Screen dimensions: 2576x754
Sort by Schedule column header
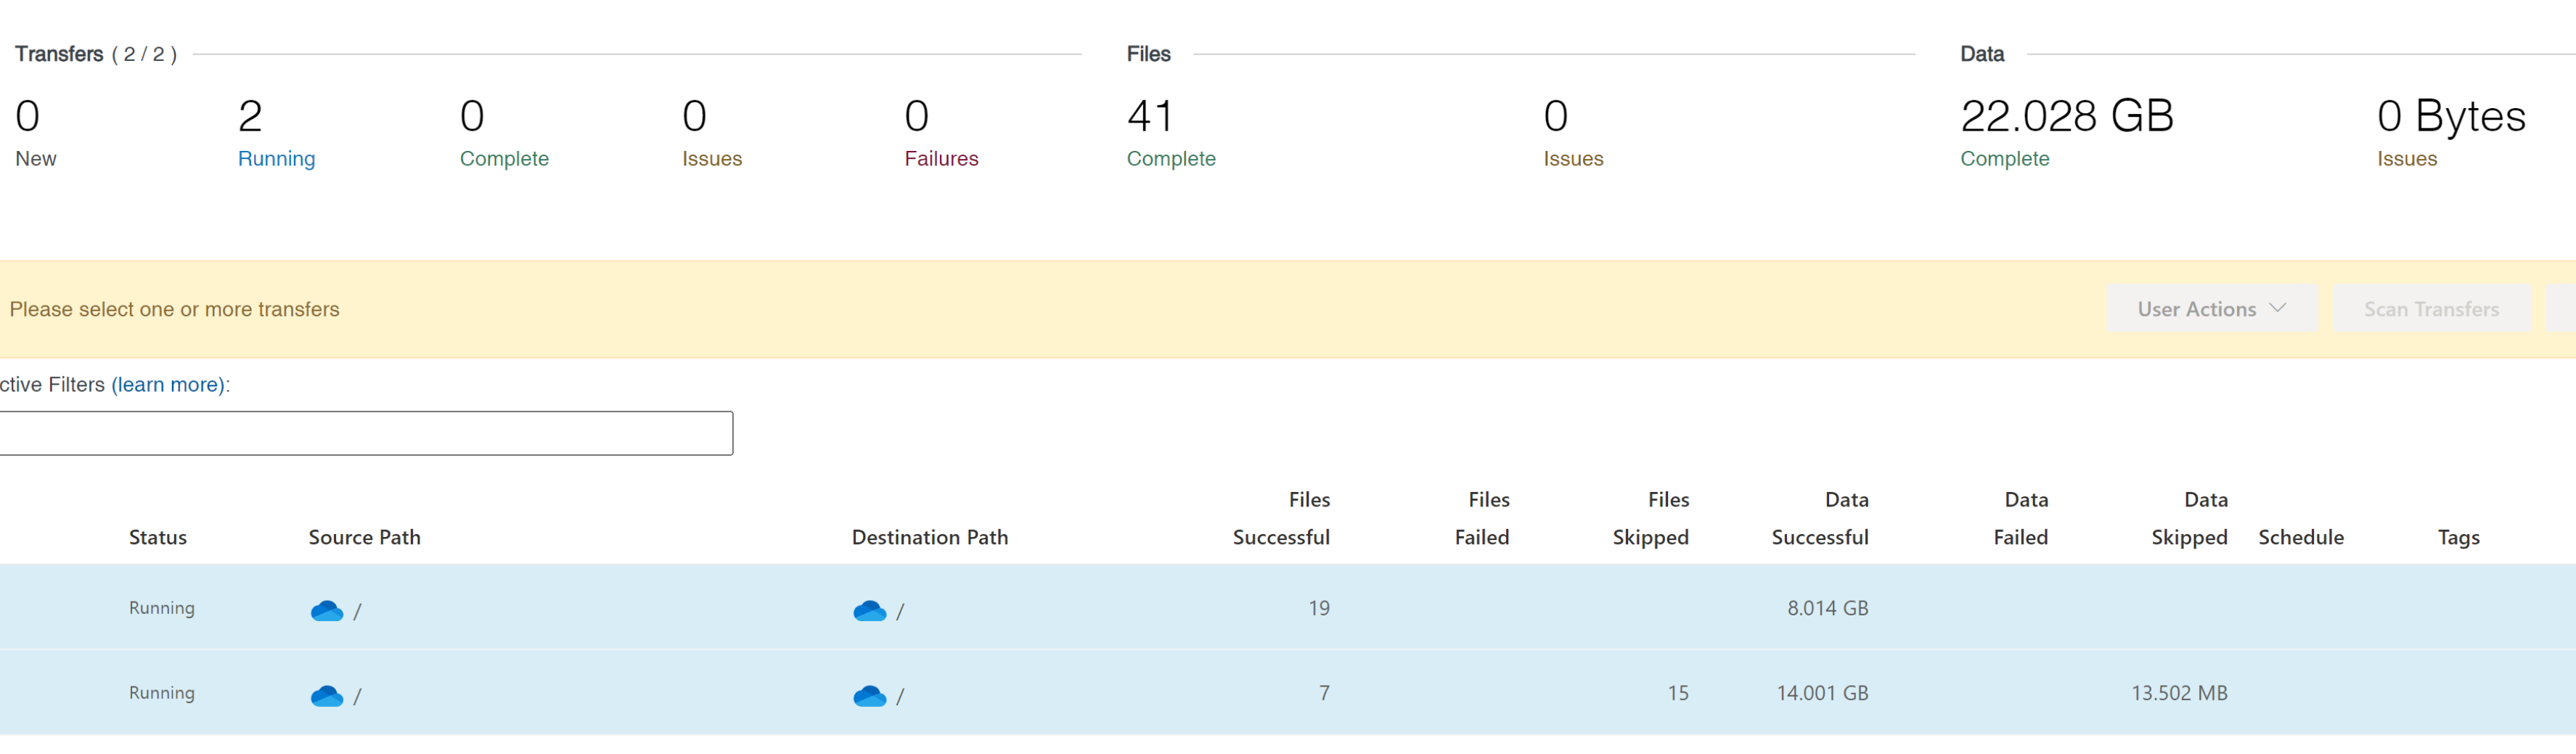tap(2301, 538)
